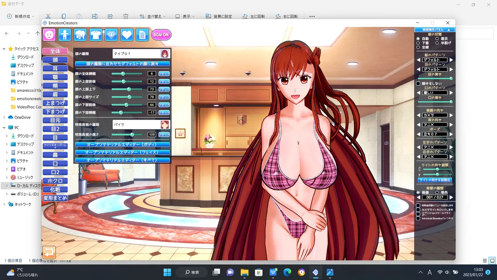Image resolution: width=497 pixels, height=280 pixels.
Task: Toggle the BGM ON button
Action: click(161, 35)
